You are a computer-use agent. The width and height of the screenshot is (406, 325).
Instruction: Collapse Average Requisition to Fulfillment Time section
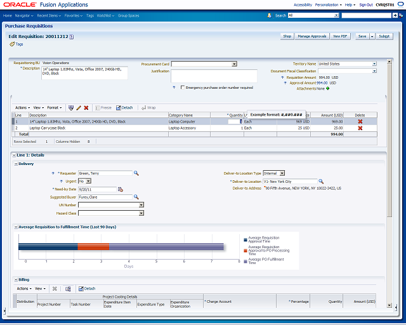click(16, 227)
